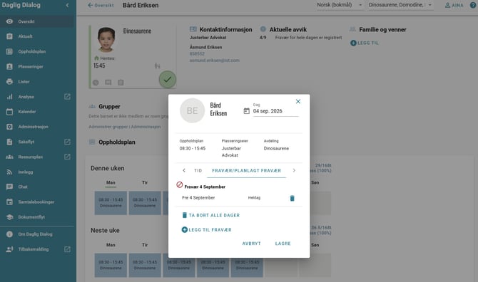The height and width of the screenshot is (282, 478).
Task: Click the green check-in checkmark button
Action: (x=168, y=79)
